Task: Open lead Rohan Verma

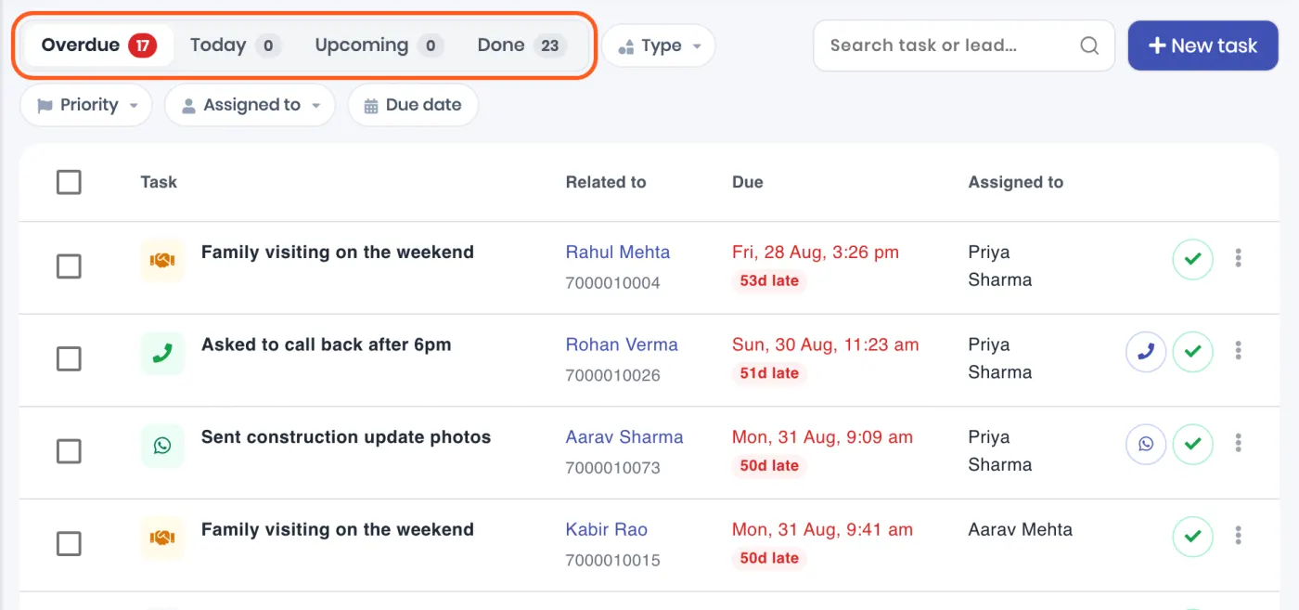Action: tap(622, 344)
